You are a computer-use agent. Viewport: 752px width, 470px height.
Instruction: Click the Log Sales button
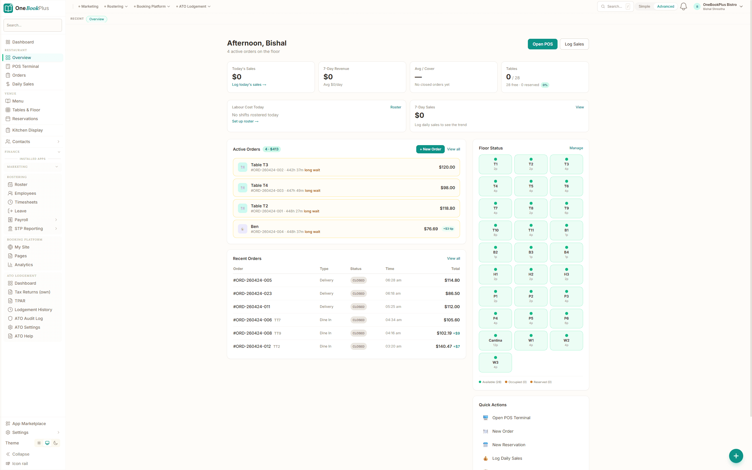click(574, 44)
